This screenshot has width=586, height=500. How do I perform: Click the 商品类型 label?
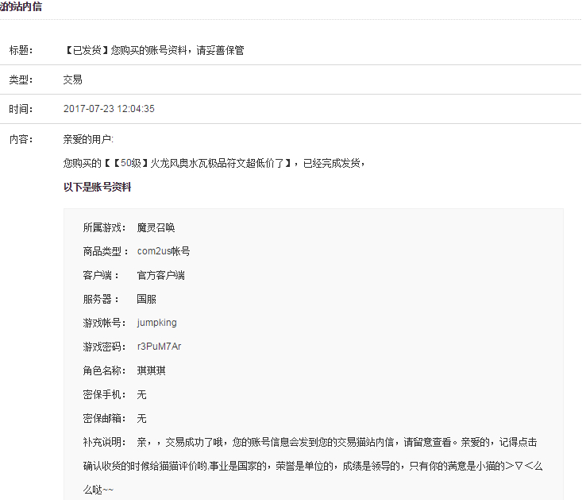(x=106, y=251)
